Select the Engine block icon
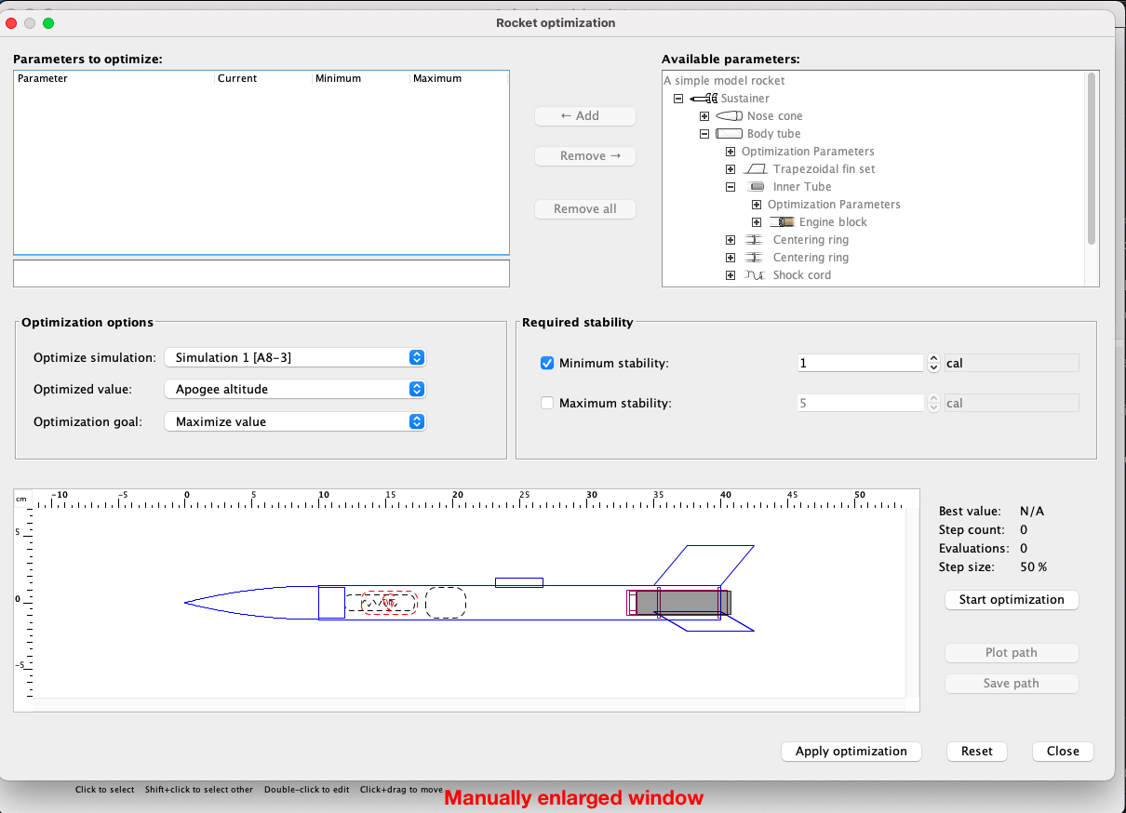This screenshot has height=813, width=1126. pos(783,221)
